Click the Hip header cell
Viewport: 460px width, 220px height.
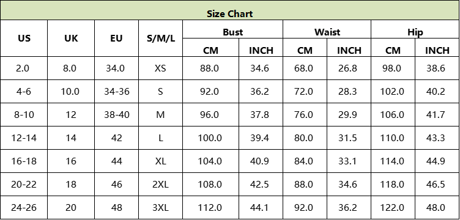point(415,29)
